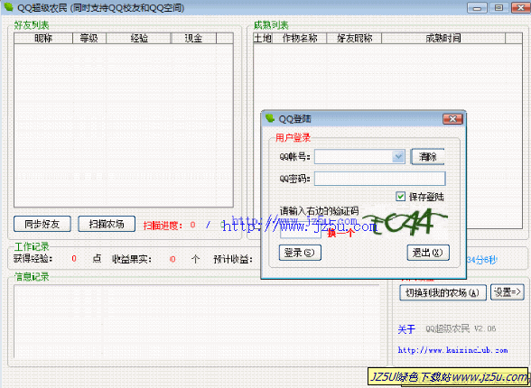531x388 pixels.
Task: Exit via the 退出(X) button
Action: pyautogui.click(x=428, y=253)
